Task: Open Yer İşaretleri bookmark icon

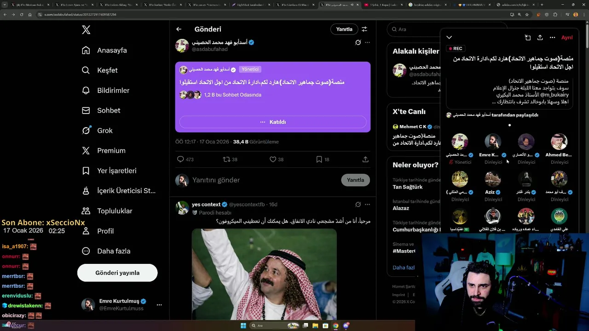Action: click(x=86, y=171)
